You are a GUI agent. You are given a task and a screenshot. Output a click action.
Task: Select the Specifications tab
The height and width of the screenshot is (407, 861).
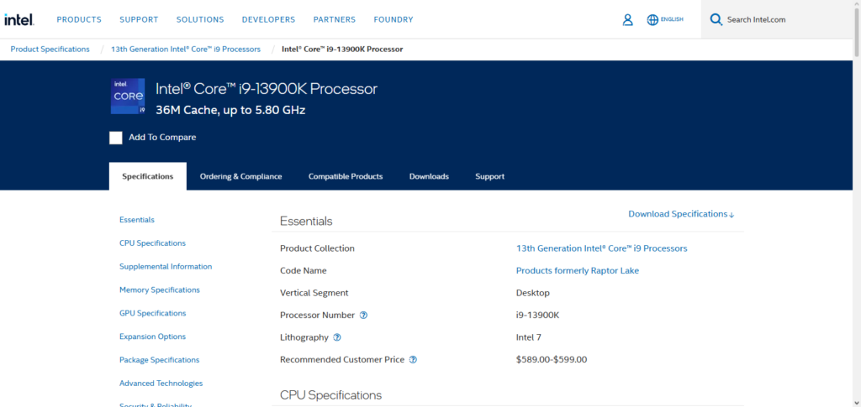(148, 176)
